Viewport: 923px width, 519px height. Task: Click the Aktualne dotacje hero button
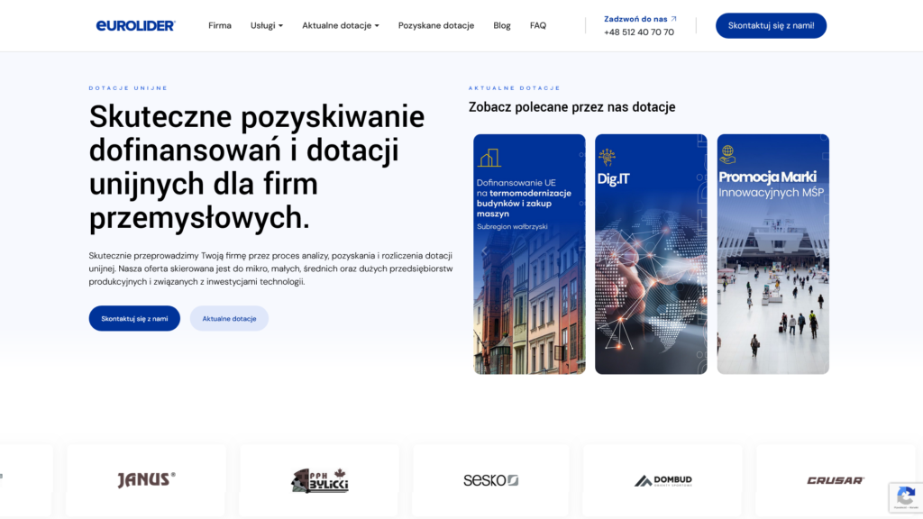pyautogui.click(x=228, y=318)
